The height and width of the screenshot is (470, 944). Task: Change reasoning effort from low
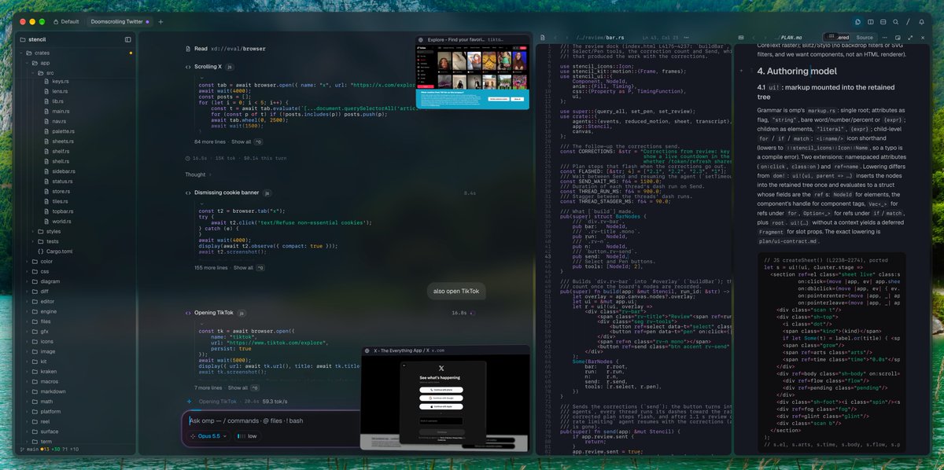(x=249, y=435)
